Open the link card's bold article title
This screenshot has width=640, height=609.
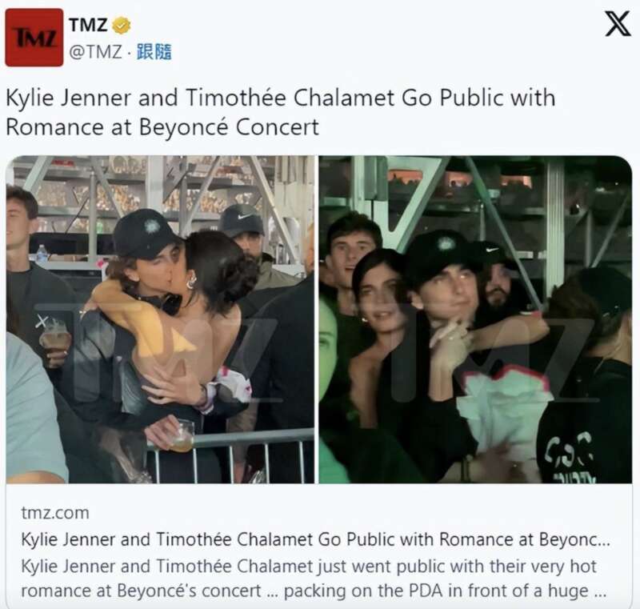click(315, 539)
